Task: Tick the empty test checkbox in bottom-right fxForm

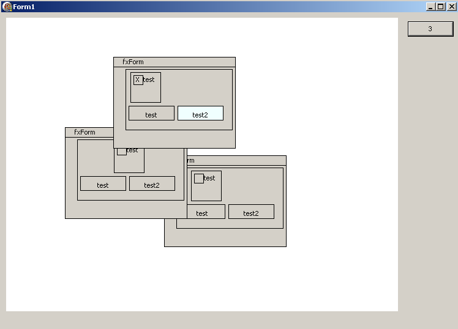Action: click(199, 179)
